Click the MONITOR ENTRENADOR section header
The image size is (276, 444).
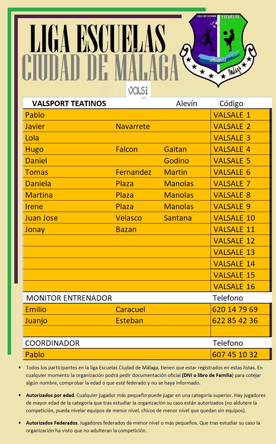pyautogui.click(x=69, y=298)
